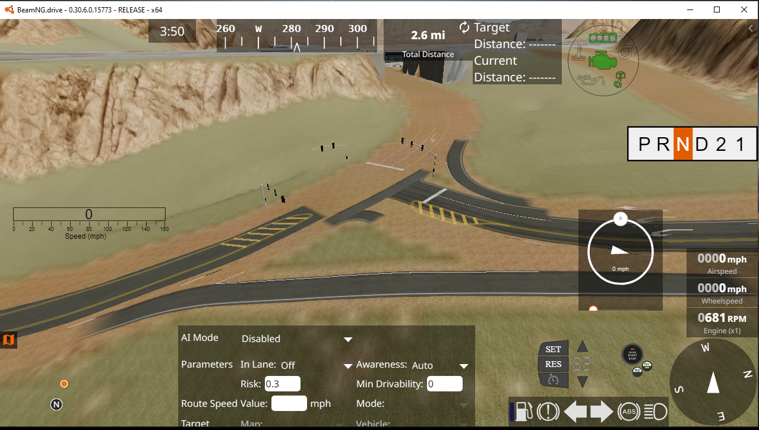Open the In Lane Off dropdown
Viewport: 759px width, 430px height.
click(317, 365)
